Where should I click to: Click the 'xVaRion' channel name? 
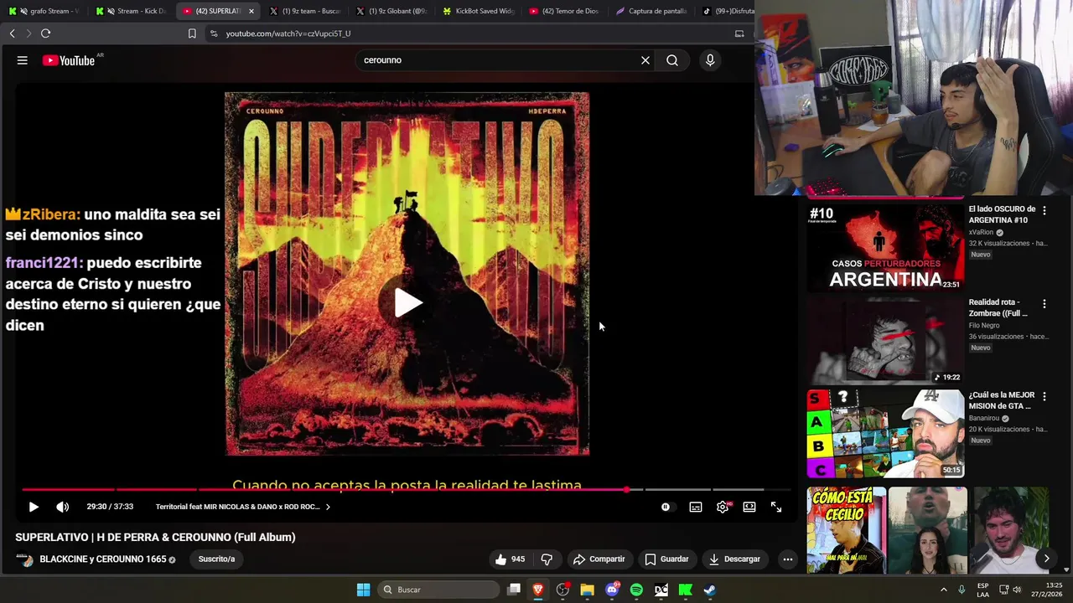click(981, 232)
